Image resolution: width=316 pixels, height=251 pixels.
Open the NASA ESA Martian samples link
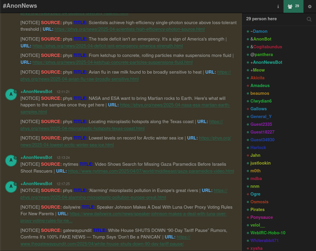(x=175, y=105)
